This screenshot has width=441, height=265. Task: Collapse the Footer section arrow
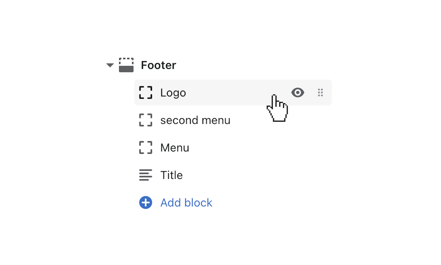pyautogui.click(x=110, y=65)
